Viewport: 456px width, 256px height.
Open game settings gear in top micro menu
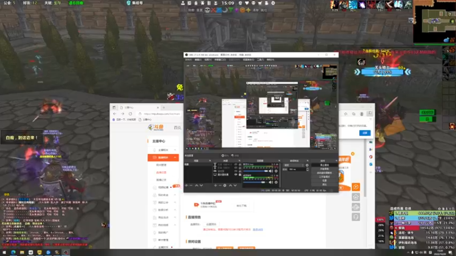pyautogui.click(x=273, y=3)
